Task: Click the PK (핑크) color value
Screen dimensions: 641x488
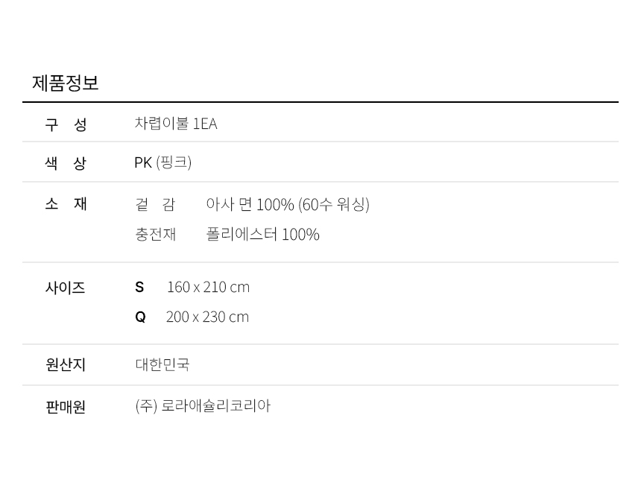Action: [x=162, y=162]
